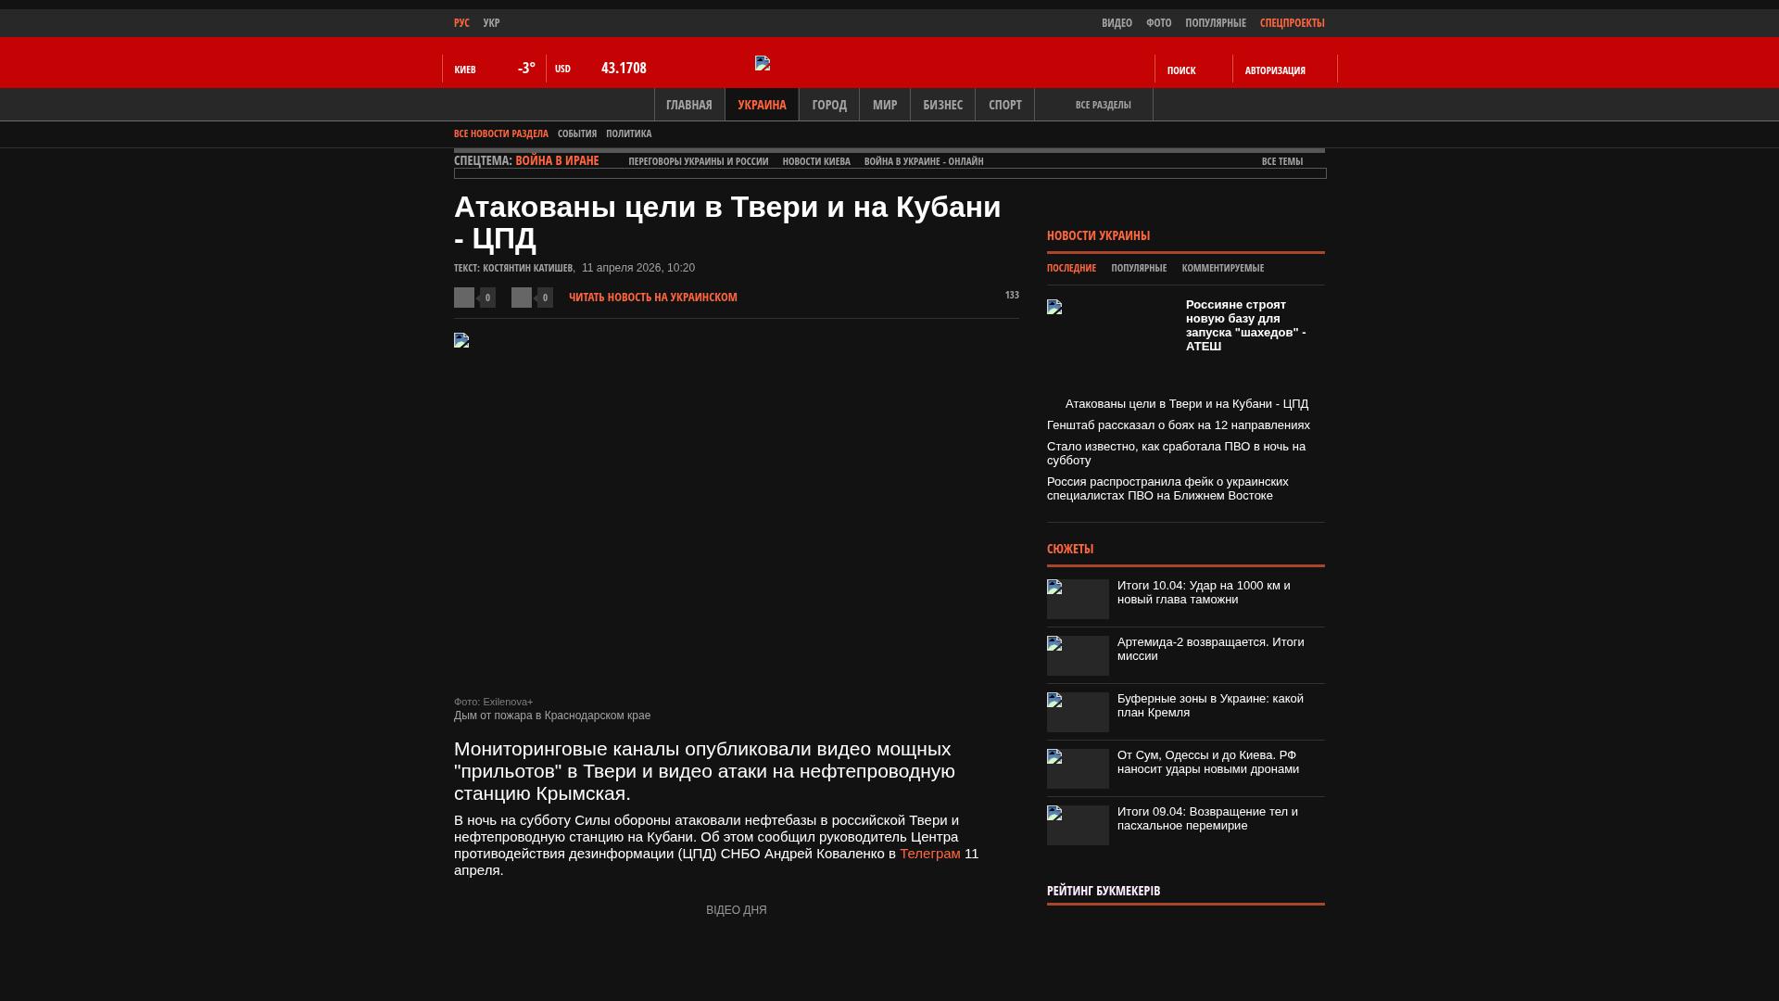Screen dimensions: 1779x1001
Task: Go to Бизнес section in main menu
Action: click(942, 105)
